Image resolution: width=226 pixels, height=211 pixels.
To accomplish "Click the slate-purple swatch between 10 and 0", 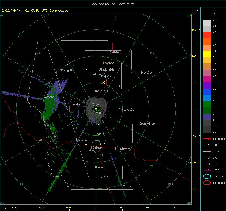I will (207, 117).
